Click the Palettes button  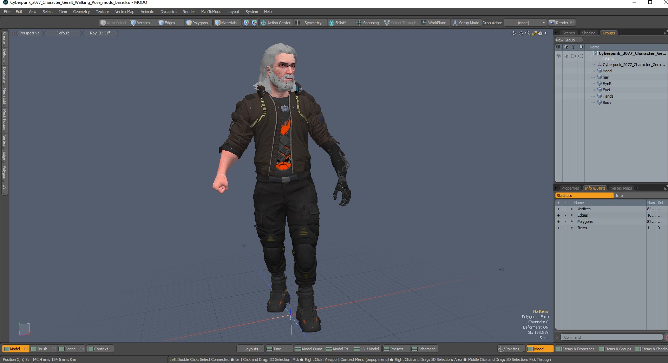coord(511,349)
